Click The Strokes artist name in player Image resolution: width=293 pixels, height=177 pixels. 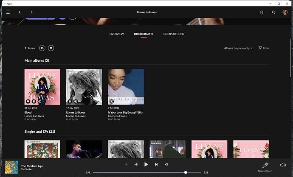tap(27, 169)
